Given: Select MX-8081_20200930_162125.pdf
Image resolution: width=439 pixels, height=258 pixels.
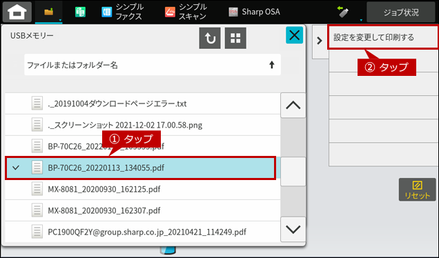Looking at the screenshot, I should tap(142, 189).
